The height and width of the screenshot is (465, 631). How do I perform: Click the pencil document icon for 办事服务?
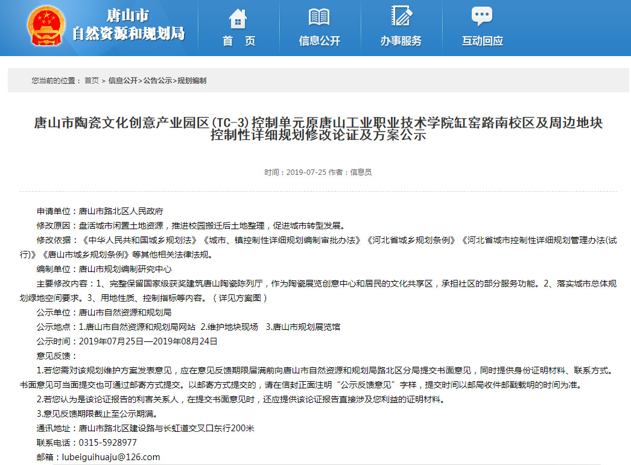click(401, 16)
